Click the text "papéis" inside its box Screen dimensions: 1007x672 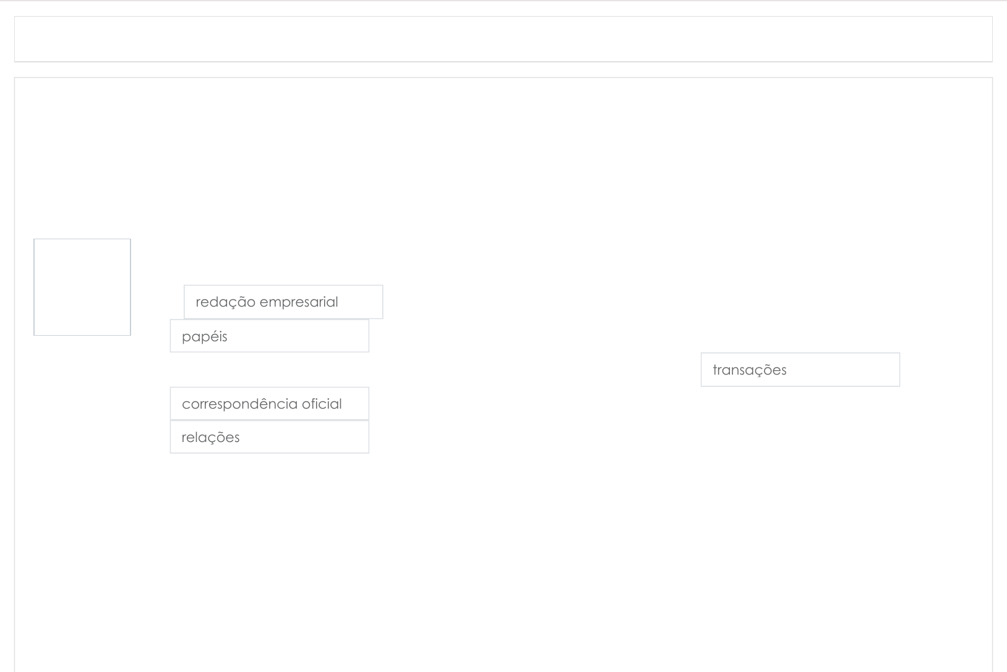(204, 337)
